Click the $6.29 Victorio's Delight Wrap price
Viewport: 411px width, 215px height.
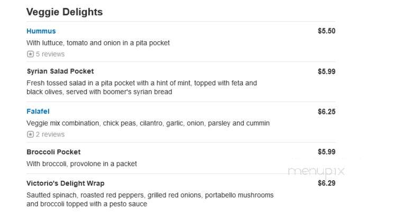[x=326, y=183]
